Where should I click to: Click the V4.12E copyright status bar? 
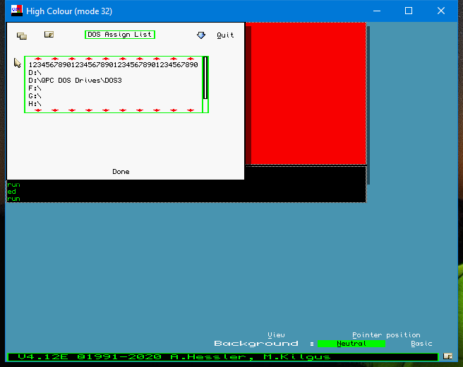223,357
